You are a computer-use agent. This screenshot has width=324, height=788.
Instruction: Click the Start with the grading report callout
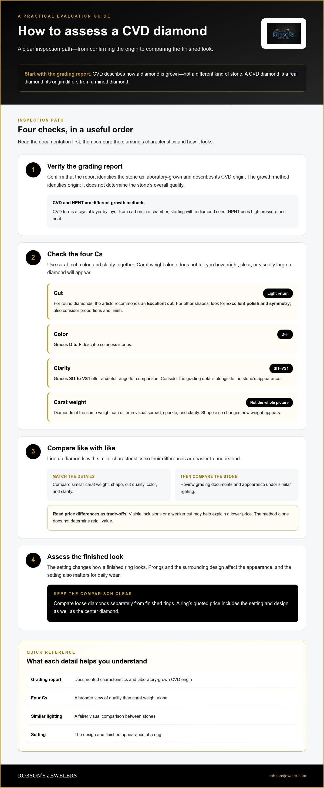pos(162,78)
